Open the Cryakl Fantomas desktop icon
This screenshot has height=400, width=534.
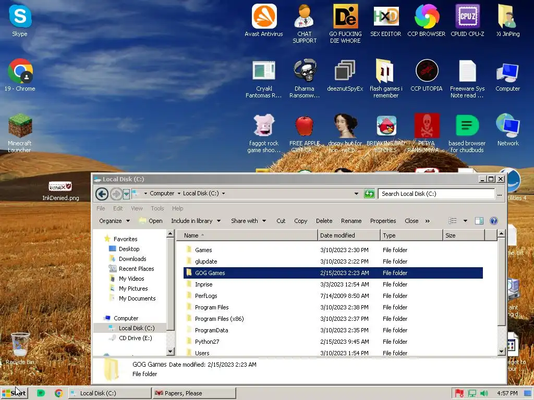click(264, 79)
